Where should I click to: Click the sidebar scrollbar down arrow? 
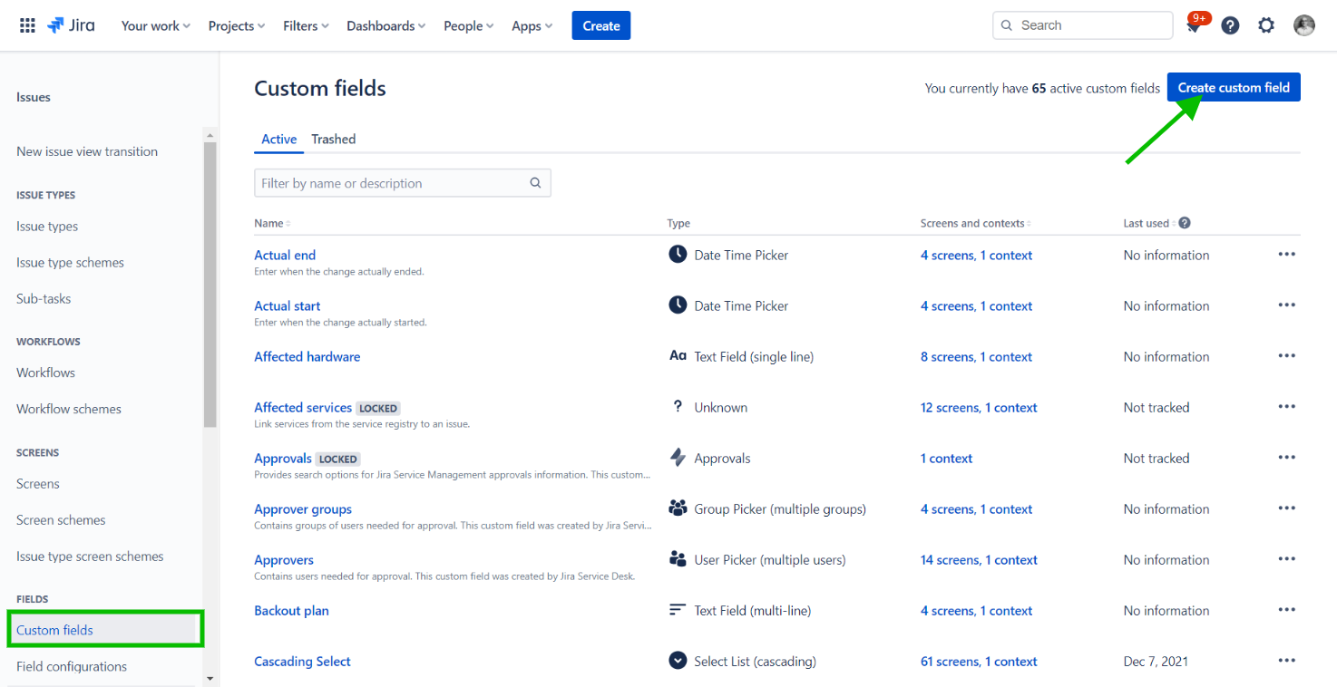pyautogui.click(x=210, y=678)
